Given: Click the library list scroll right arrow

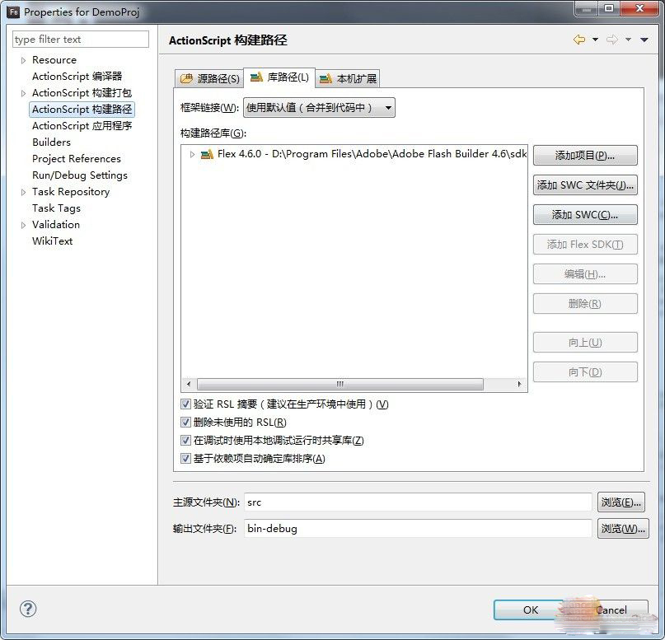Looking at the screenshot, I should 519,384.
